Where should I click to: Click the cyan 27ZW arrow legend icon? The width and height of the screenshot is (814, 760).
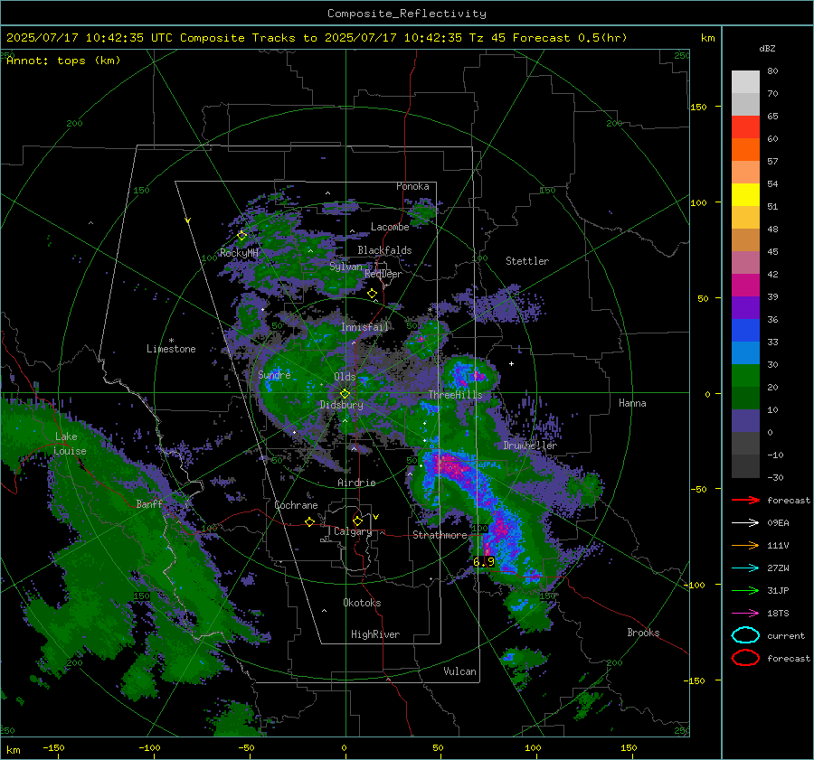click(x=745, y=568)
